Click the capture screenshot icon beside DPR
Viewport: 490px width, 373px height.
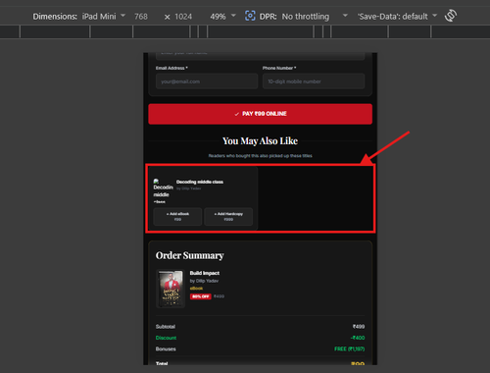[x=250, y=16]
